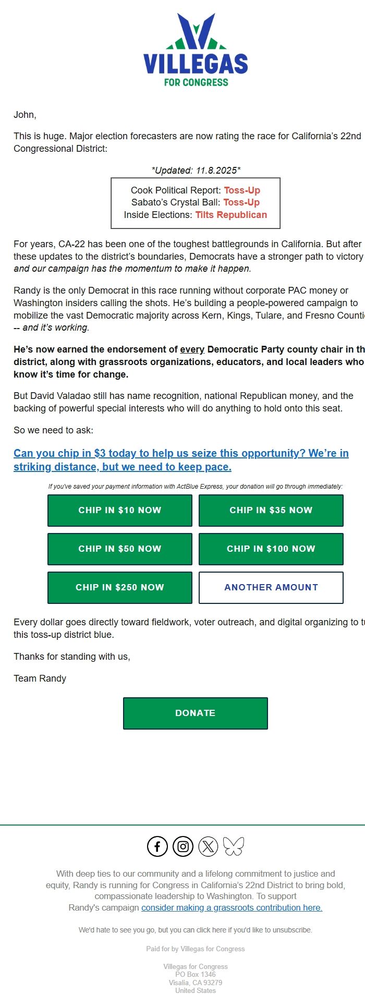The image size is (365, 1006).
Task: Click the Cook Political Report Toss-Up rating
Action: pos(194,190)
